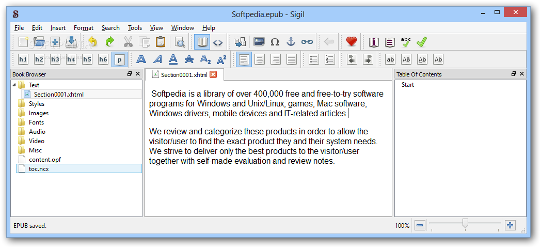Insert special character with Omega icon

275,42
